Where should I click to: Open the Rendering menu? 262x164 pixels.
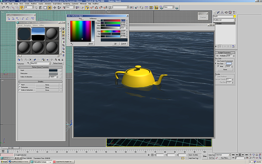coord(67,3)
